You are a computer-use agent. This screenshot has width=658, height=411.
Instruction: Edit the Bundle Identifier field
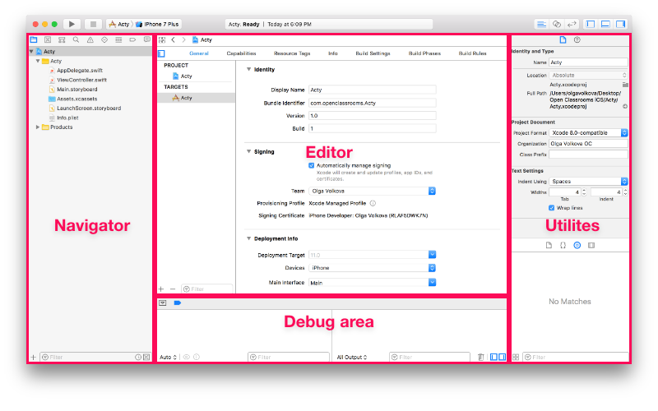point(373,103)
